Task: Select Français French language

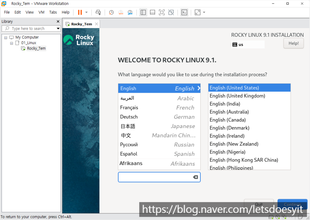Action: pos(159,108)
